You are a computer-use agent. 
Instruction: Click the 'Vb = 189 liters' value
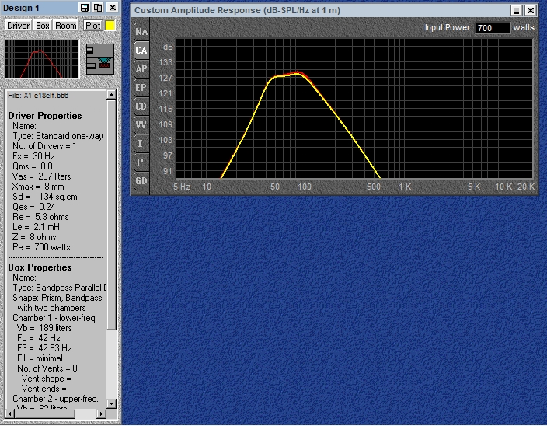pos(44,328)
